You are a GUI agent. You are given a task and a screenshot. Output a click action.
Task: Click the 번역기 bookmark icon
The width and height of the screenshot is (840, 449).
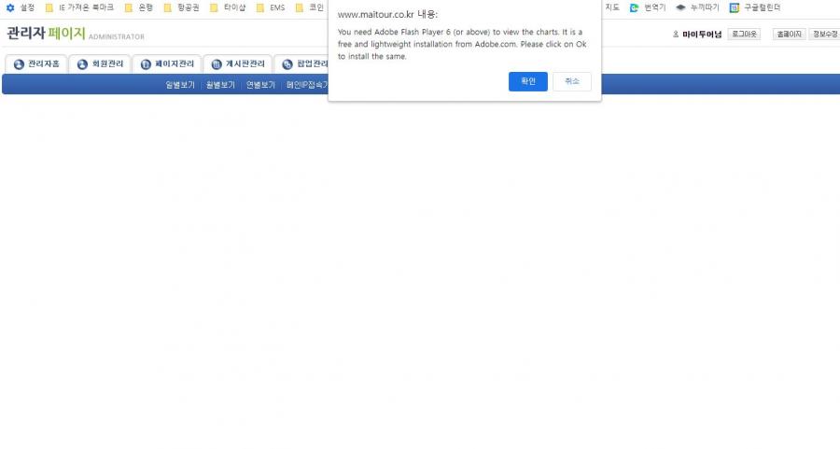(x=635, y=7)
